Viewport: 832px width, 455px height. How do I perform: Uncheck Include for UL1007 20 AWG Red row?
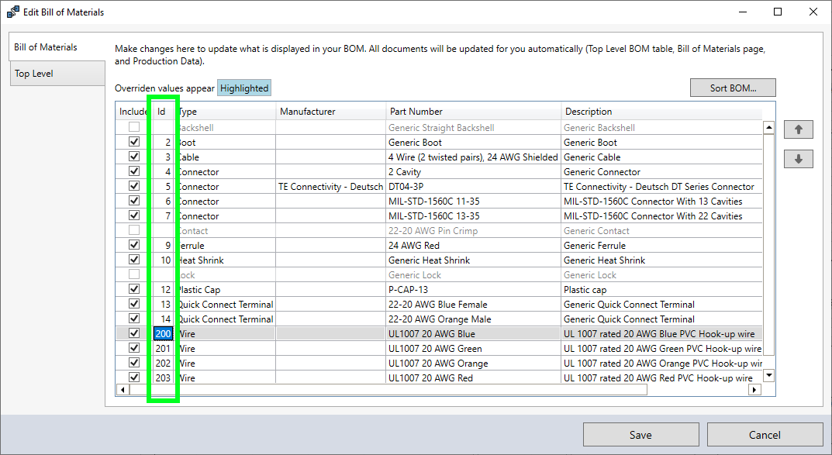click(x=134, y=377)
